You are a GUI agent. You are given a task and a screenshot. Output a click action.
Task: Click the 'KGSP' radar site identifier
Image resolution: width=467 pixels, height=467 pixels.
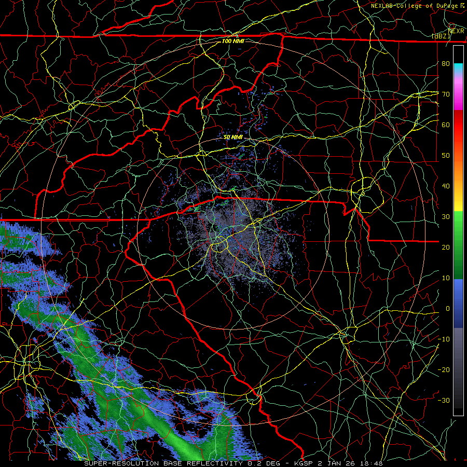pyautogui.click(x=304, y=463)
